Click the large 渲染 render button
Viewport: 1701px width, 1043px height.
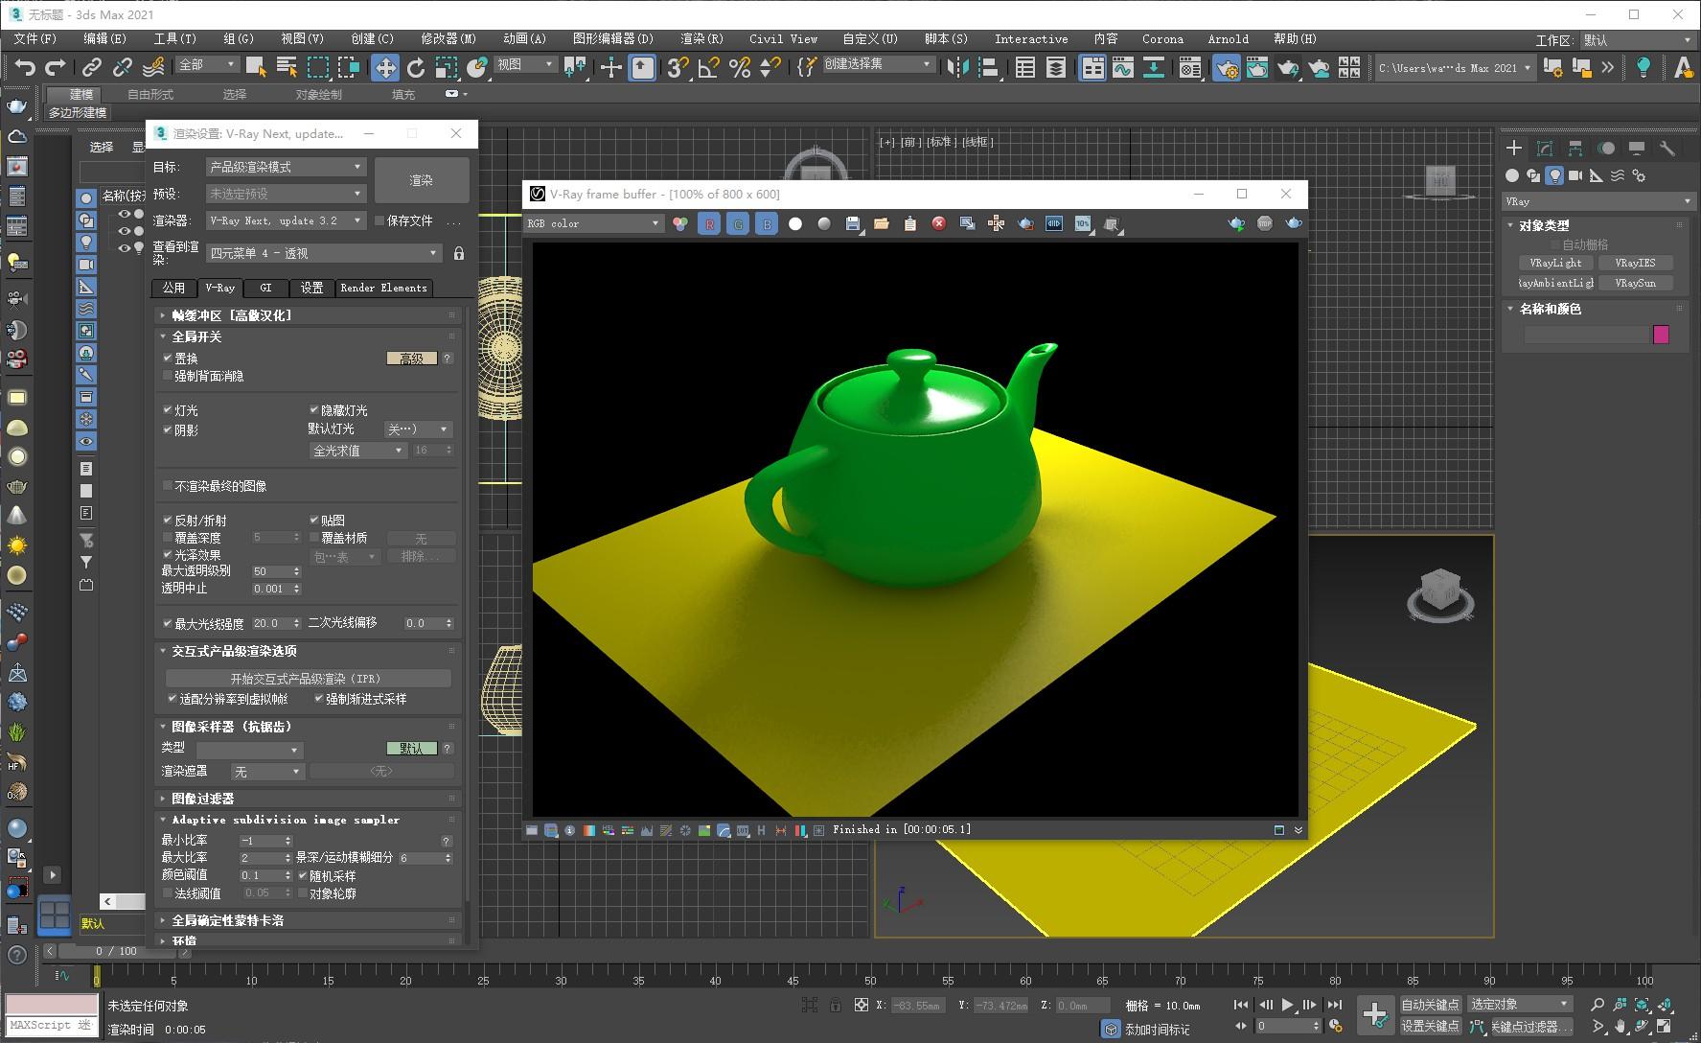pos(422,180)
